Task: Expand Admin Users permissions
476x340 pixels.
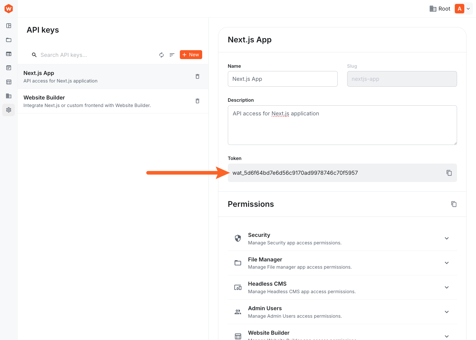Action: (446, 312)
